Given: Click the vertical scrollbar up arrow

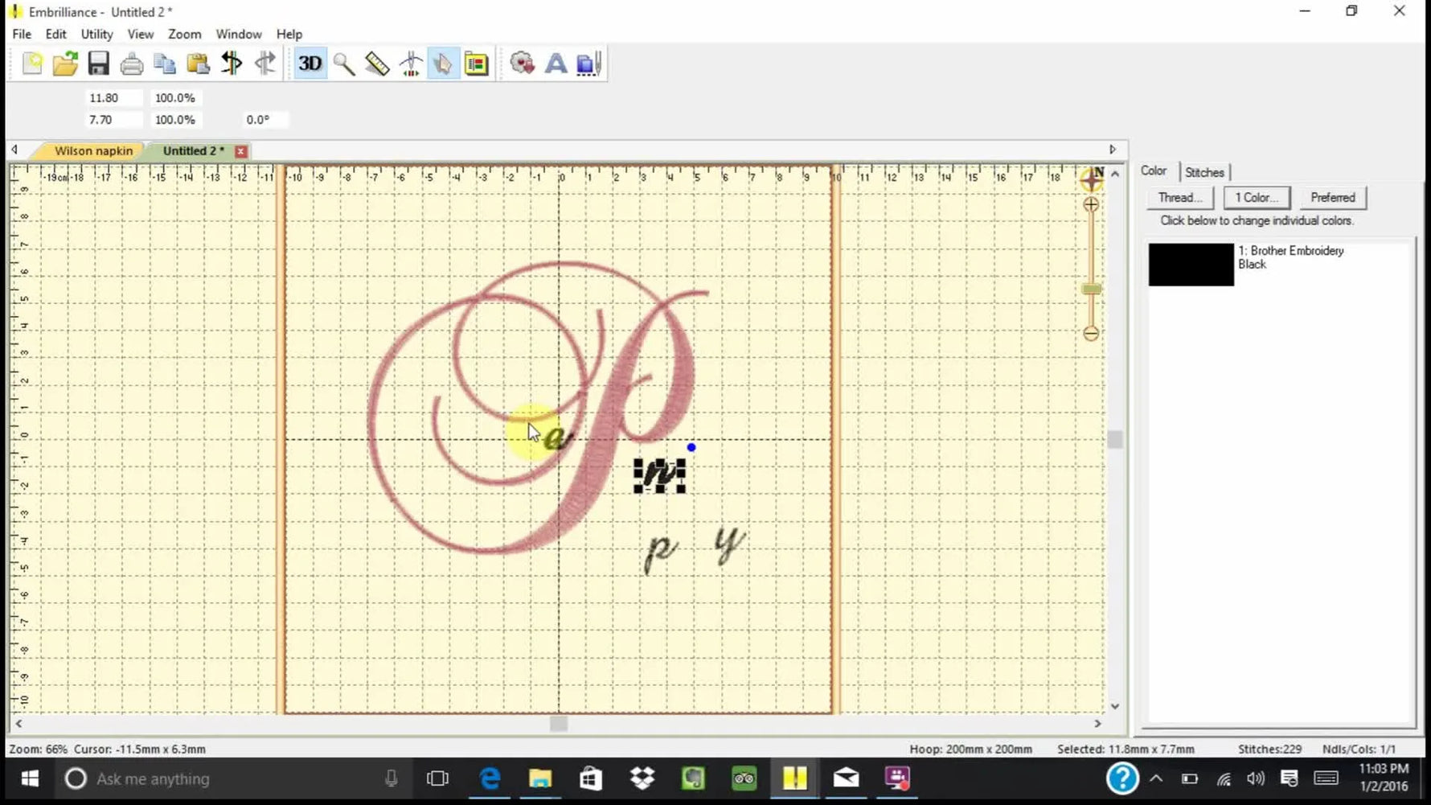Looking at the screenshot, I should (1115, 173).
